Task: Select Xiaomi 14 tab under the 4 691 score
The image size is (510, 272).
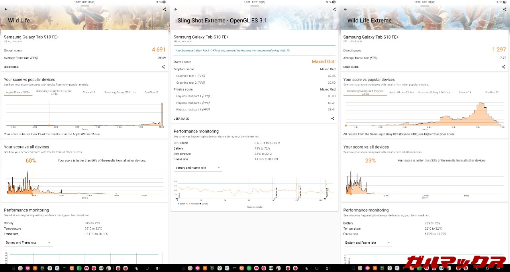Action: point(89,93)
